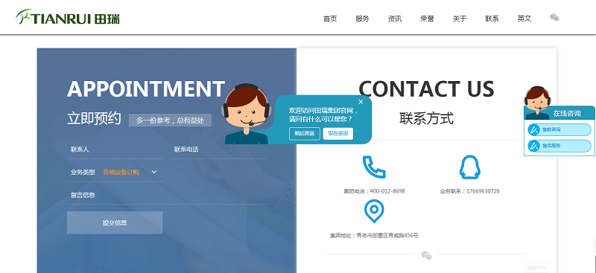596x273 pixels.
Task: Submit the form with 提交信息
Action: coord(115,222)
